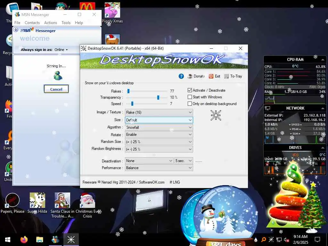
Task: Check Only on desktop background
Action: point(190,103)
